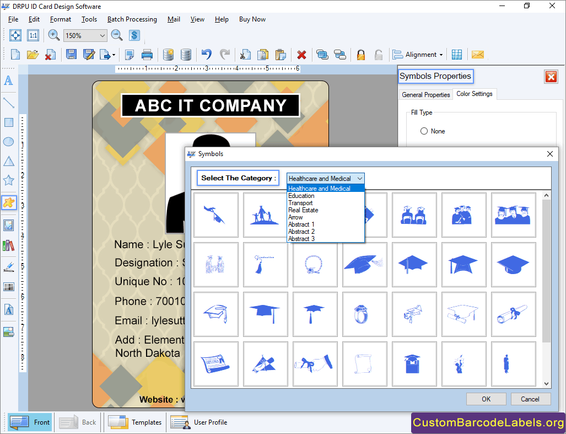Click the Unlock open padlock icon

point(378,55)
